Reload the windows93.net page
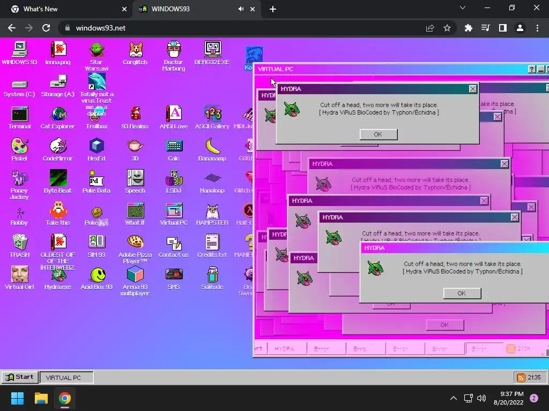Screen dimensions: 549x411 click(x=46, y=28)
